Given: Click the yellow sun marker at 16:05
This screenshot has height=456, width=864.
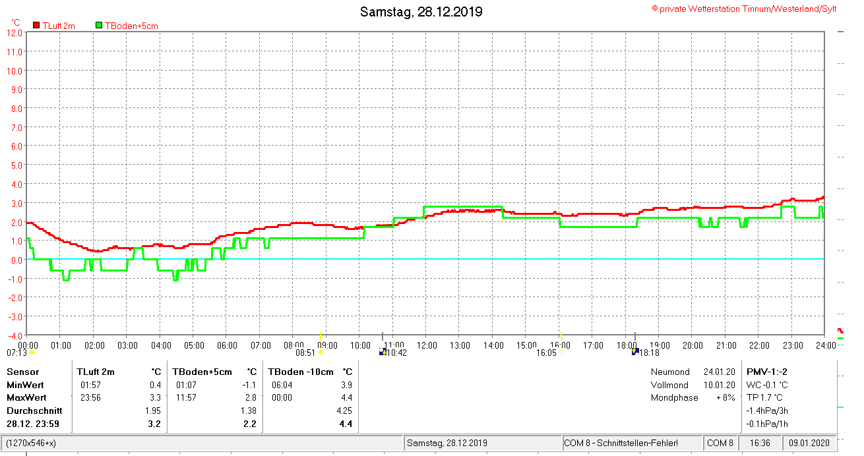Looking at the screenshot, I should point(561,353).
